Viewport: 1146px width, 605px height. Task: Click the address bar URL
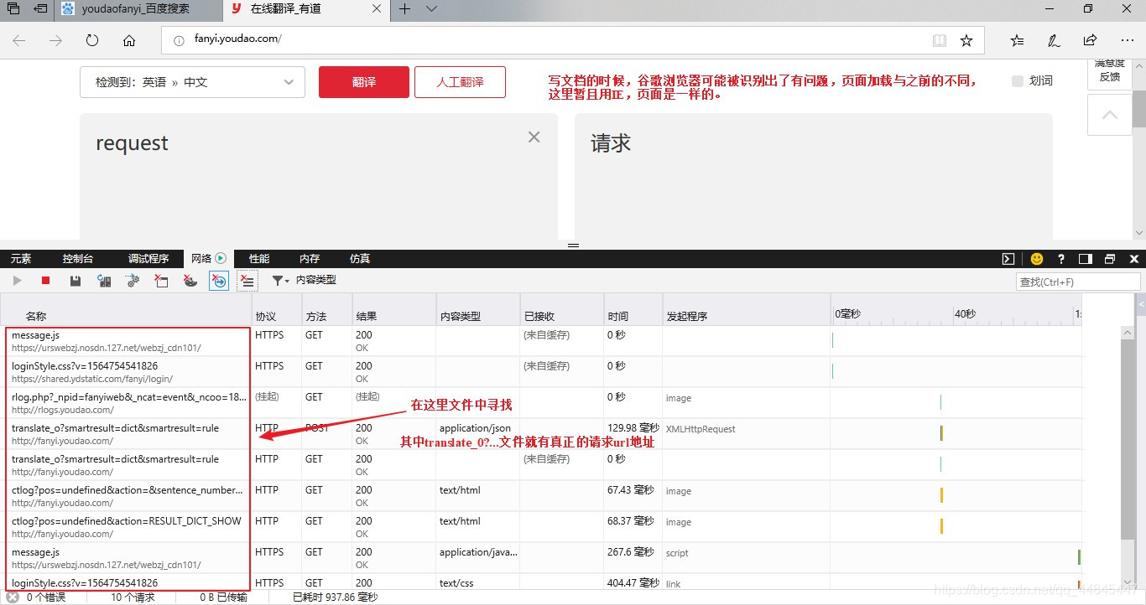point(237,39)
